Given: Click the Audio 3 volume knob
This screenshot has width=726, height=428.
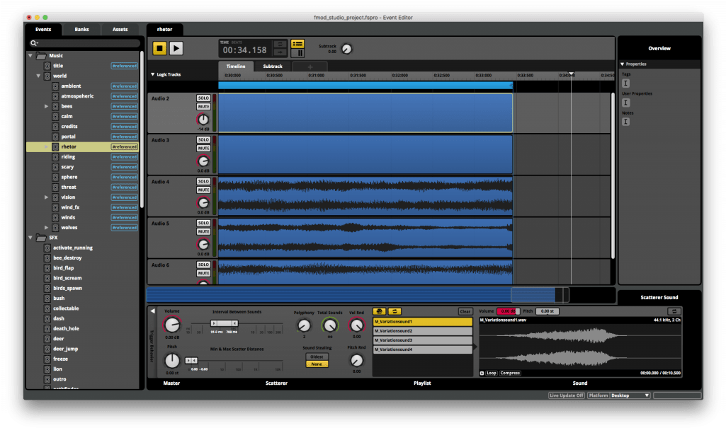Looking at the screenshot, I should (203, 161).
